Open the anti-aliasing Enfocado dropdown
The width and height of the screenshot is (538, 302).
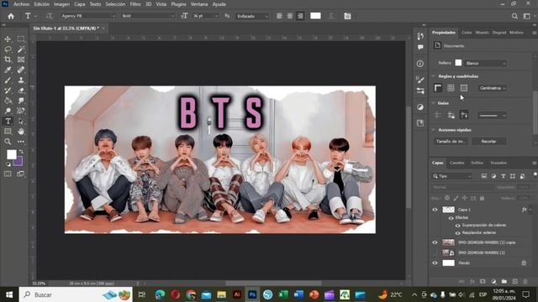252,16
